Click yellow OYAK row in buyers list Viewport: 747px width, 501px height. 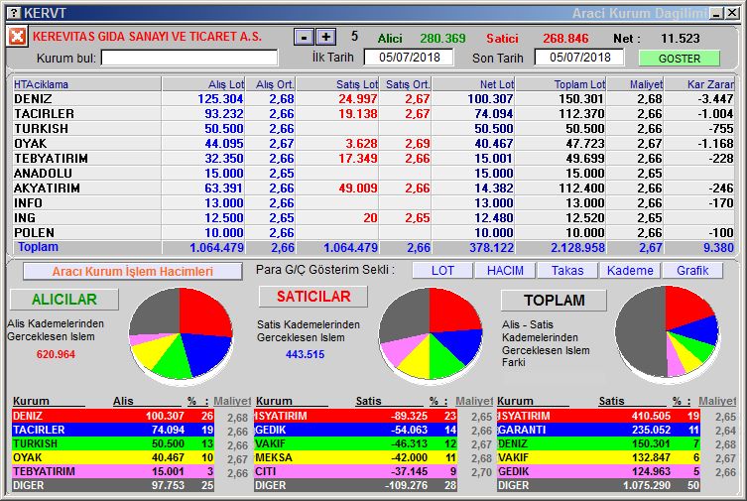click(113, 457)
